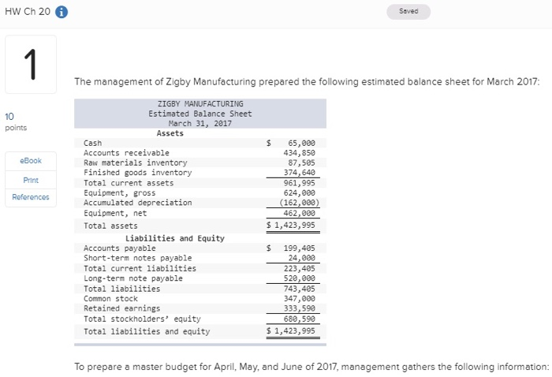Click the Print link

tap(31, 181)
